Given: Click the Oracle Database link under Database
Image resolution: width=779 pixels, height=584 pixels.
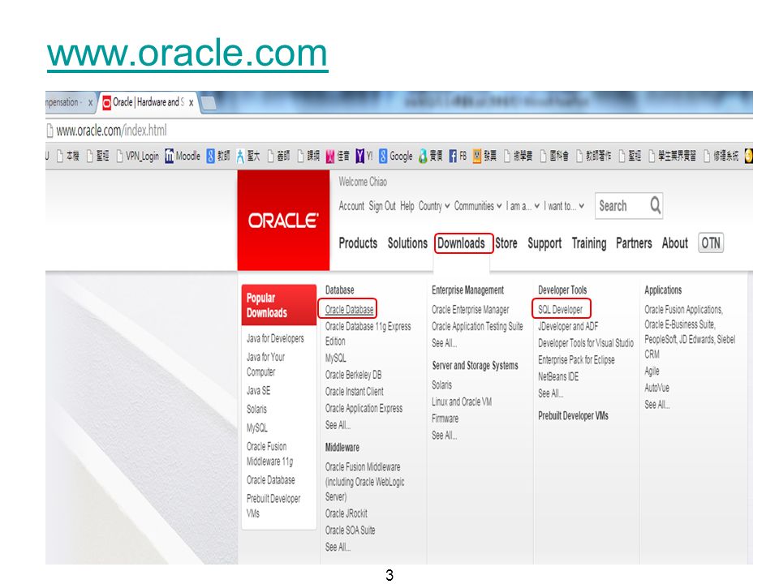Looking at the screenshot, I should point(349,310).
